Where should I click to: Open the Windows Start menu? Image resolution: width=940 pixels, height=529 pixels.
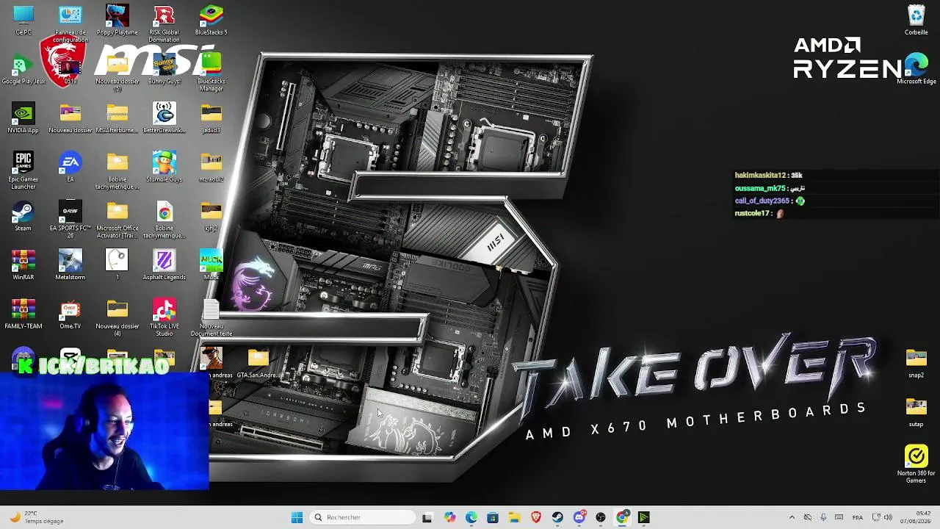point(297,517)
